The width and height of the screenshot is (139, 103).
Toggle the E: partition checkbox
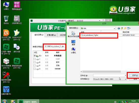(x=35, y=62)
